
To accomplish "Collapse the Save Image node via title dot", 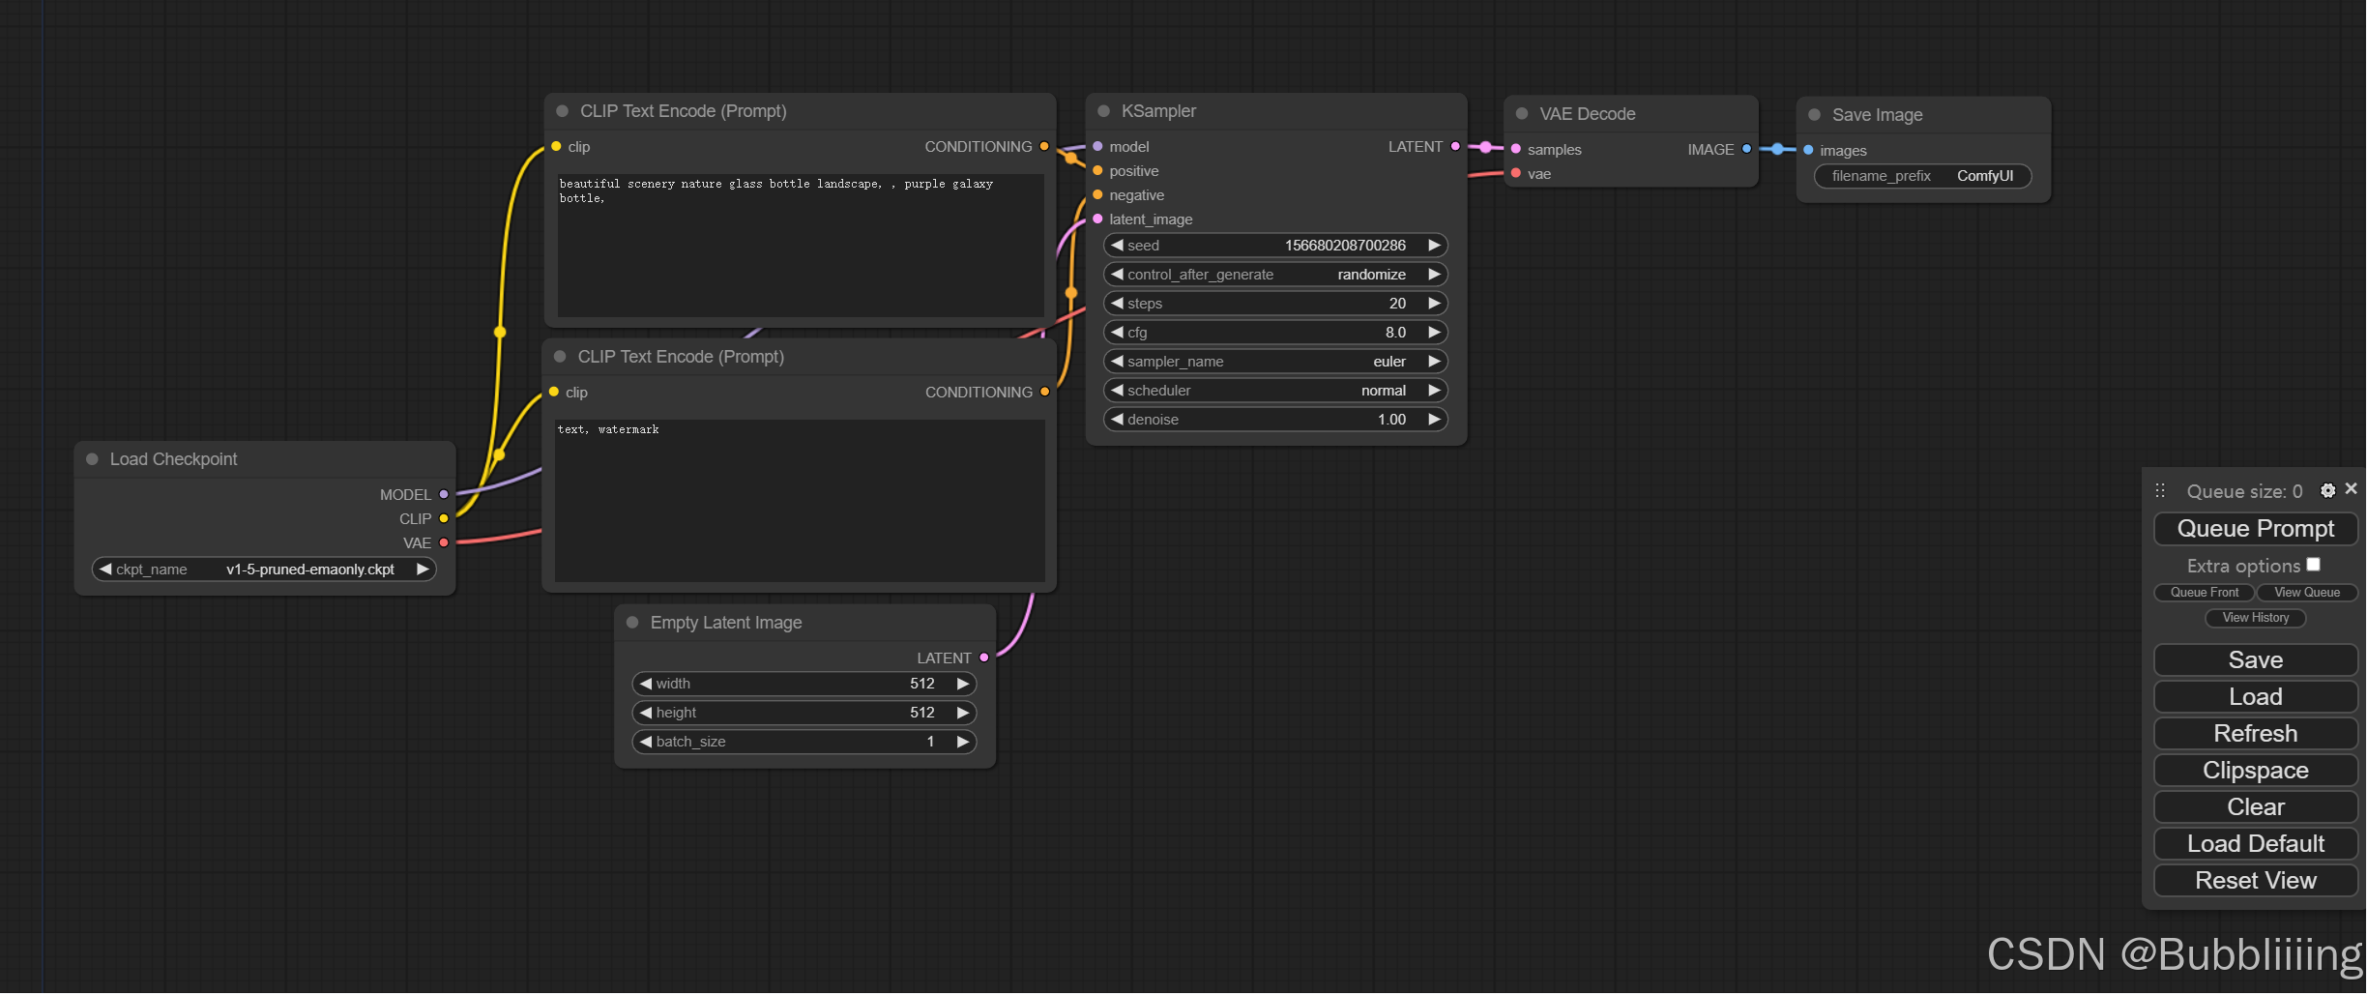I will click(1815, 115).
